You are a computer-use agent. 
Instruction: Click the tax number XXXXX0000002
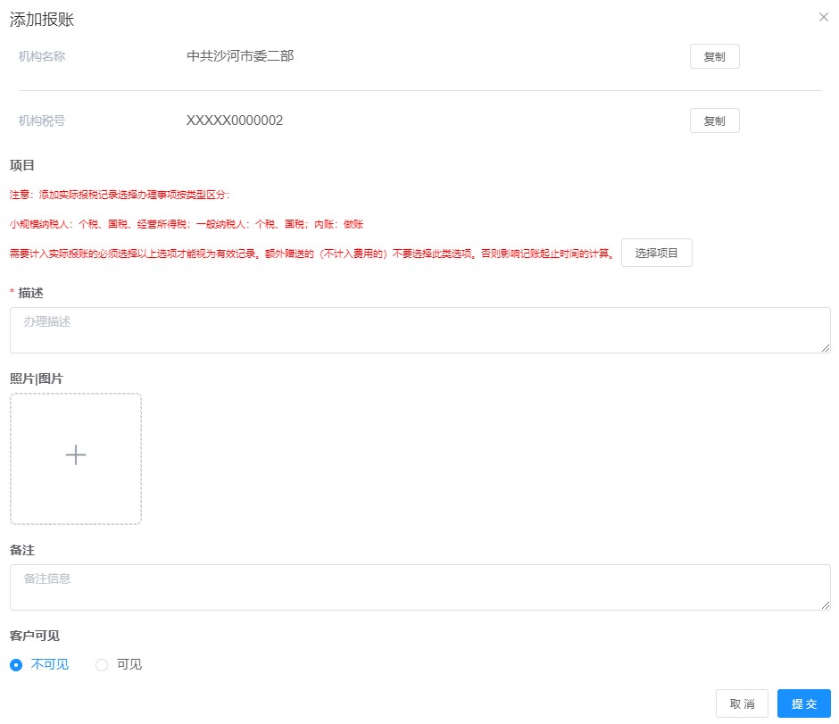pos(235,121)
